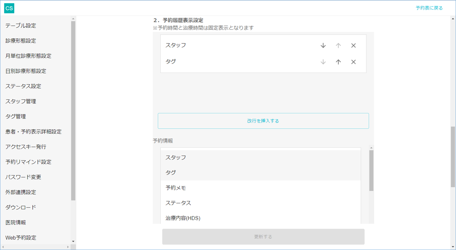Move タグ row up with arrow
Viewport: 456px width, 250px height.
tap(338, 62)
